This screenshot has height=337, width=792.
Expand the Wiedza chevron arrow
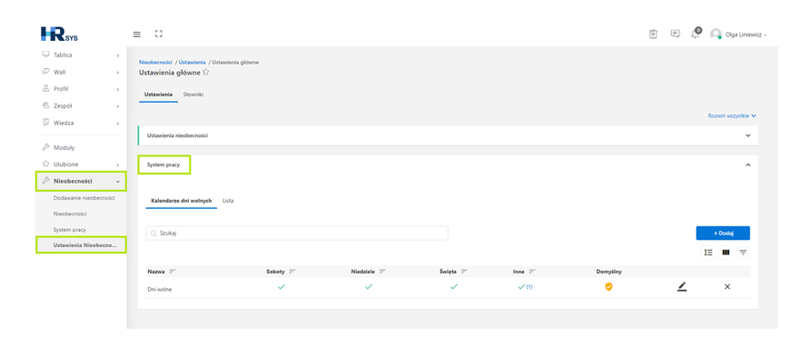(118, 124)
